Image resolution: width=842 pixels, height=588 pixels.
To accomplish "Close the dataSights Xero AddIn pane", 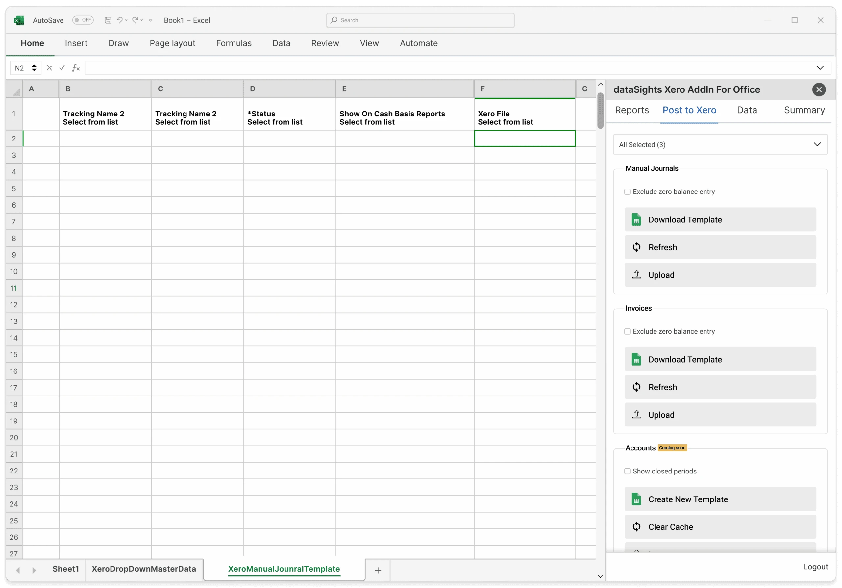I will pos(819,89).
